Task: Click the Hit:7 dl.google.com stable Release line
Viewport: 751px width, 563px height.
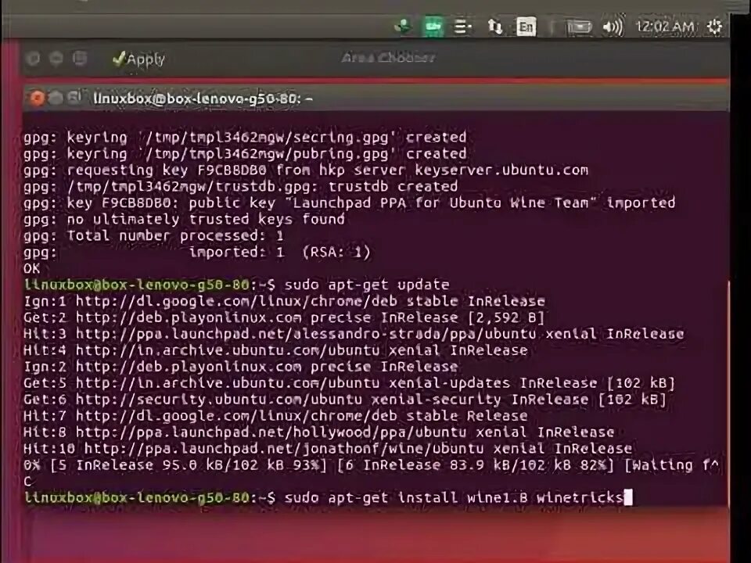Action: (x=275, y=416)
